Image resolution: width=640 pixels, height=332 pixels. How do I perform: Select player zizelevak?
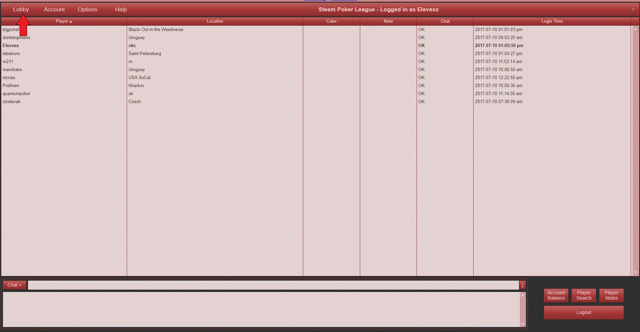pos(12,101)
